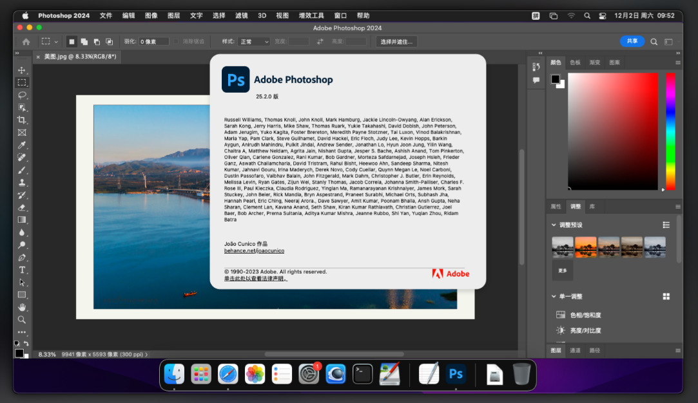This screenshot has width=698, height=403.
Task: Select the Lasso tool
Action: pos(22,95)
